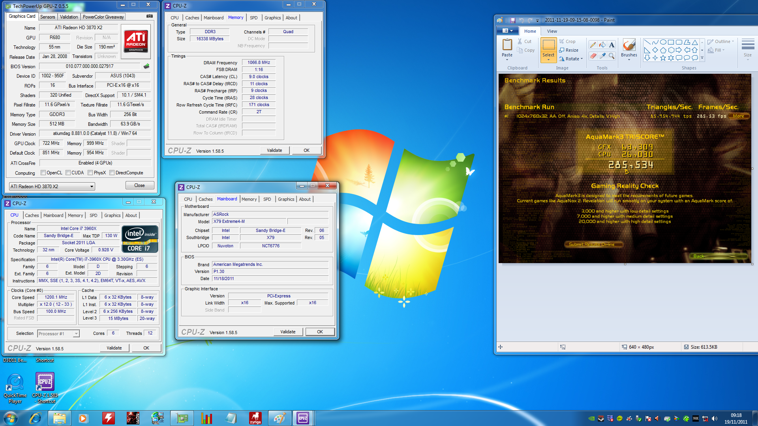Choose the Line shape in Shapes gallery
758x426 pixels.
647,42
